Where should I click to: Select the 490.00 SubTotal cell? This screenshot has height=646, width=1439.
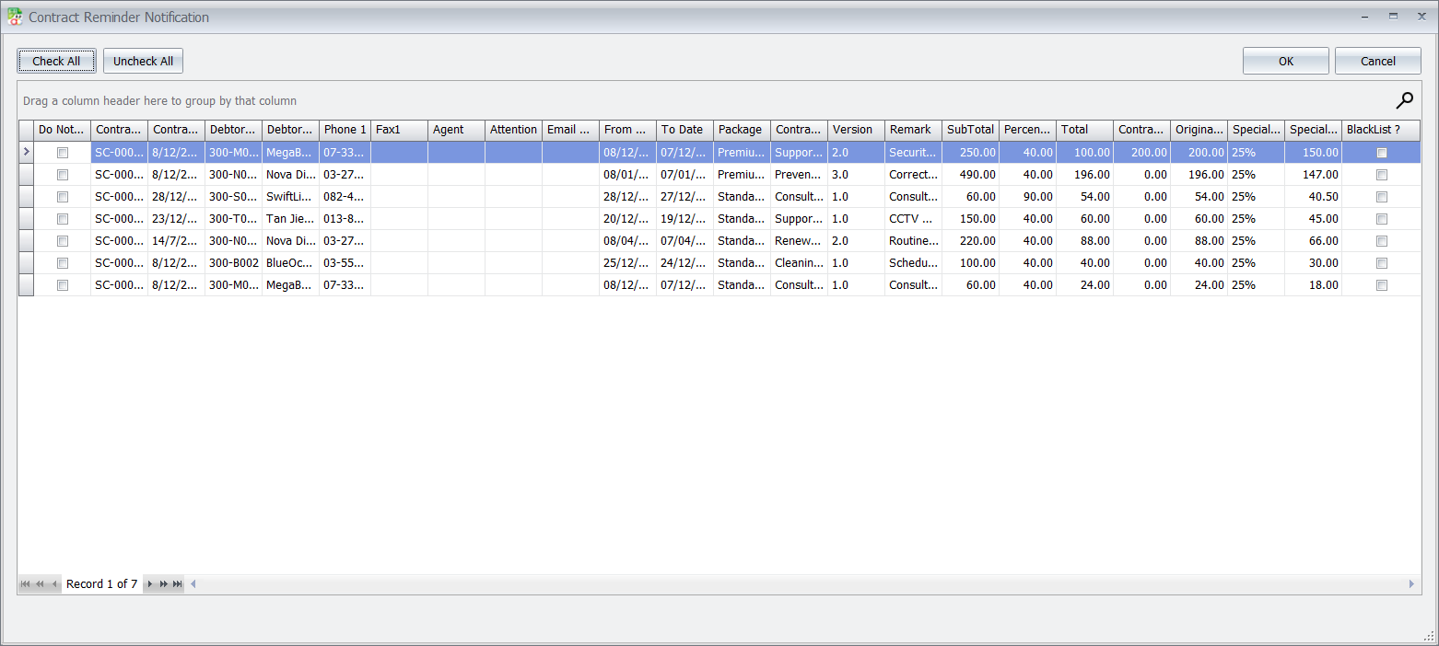click(969, 175)
